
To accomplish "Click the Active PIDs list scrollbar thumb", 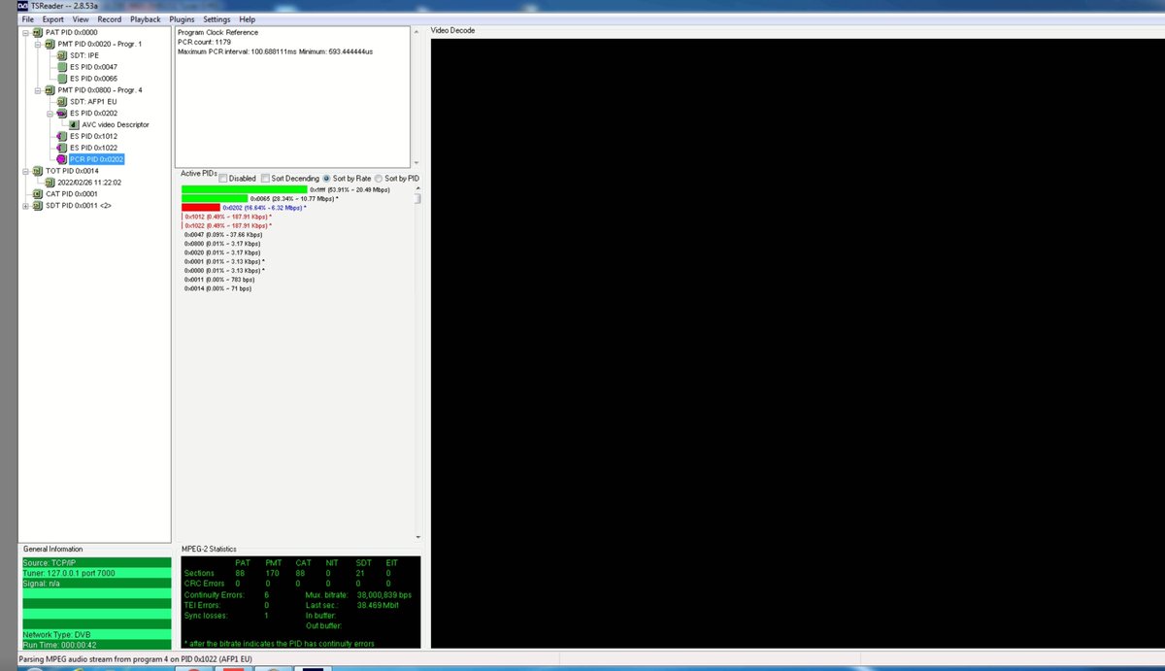I will click(418, 199).
